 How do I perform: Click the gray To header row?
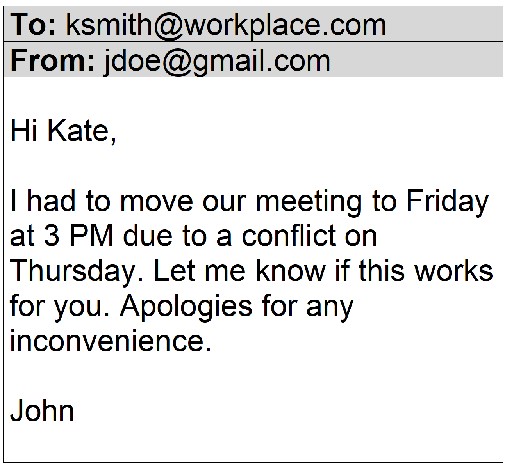pos(253,24)
